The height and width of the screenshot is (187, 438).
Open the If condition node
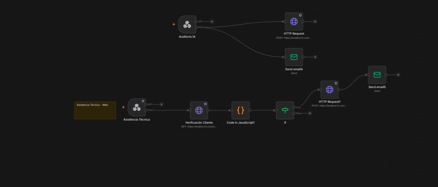[x=285, y=110]
